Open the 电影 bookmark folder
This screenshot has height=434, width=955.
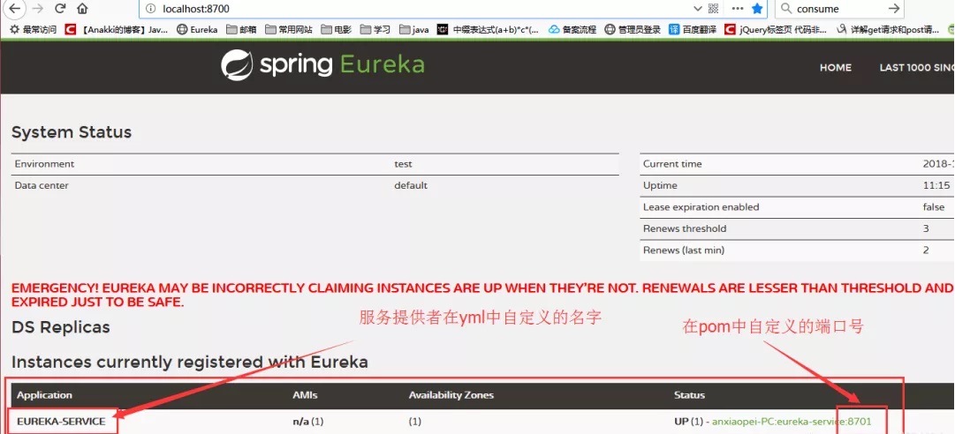(337, 29)
